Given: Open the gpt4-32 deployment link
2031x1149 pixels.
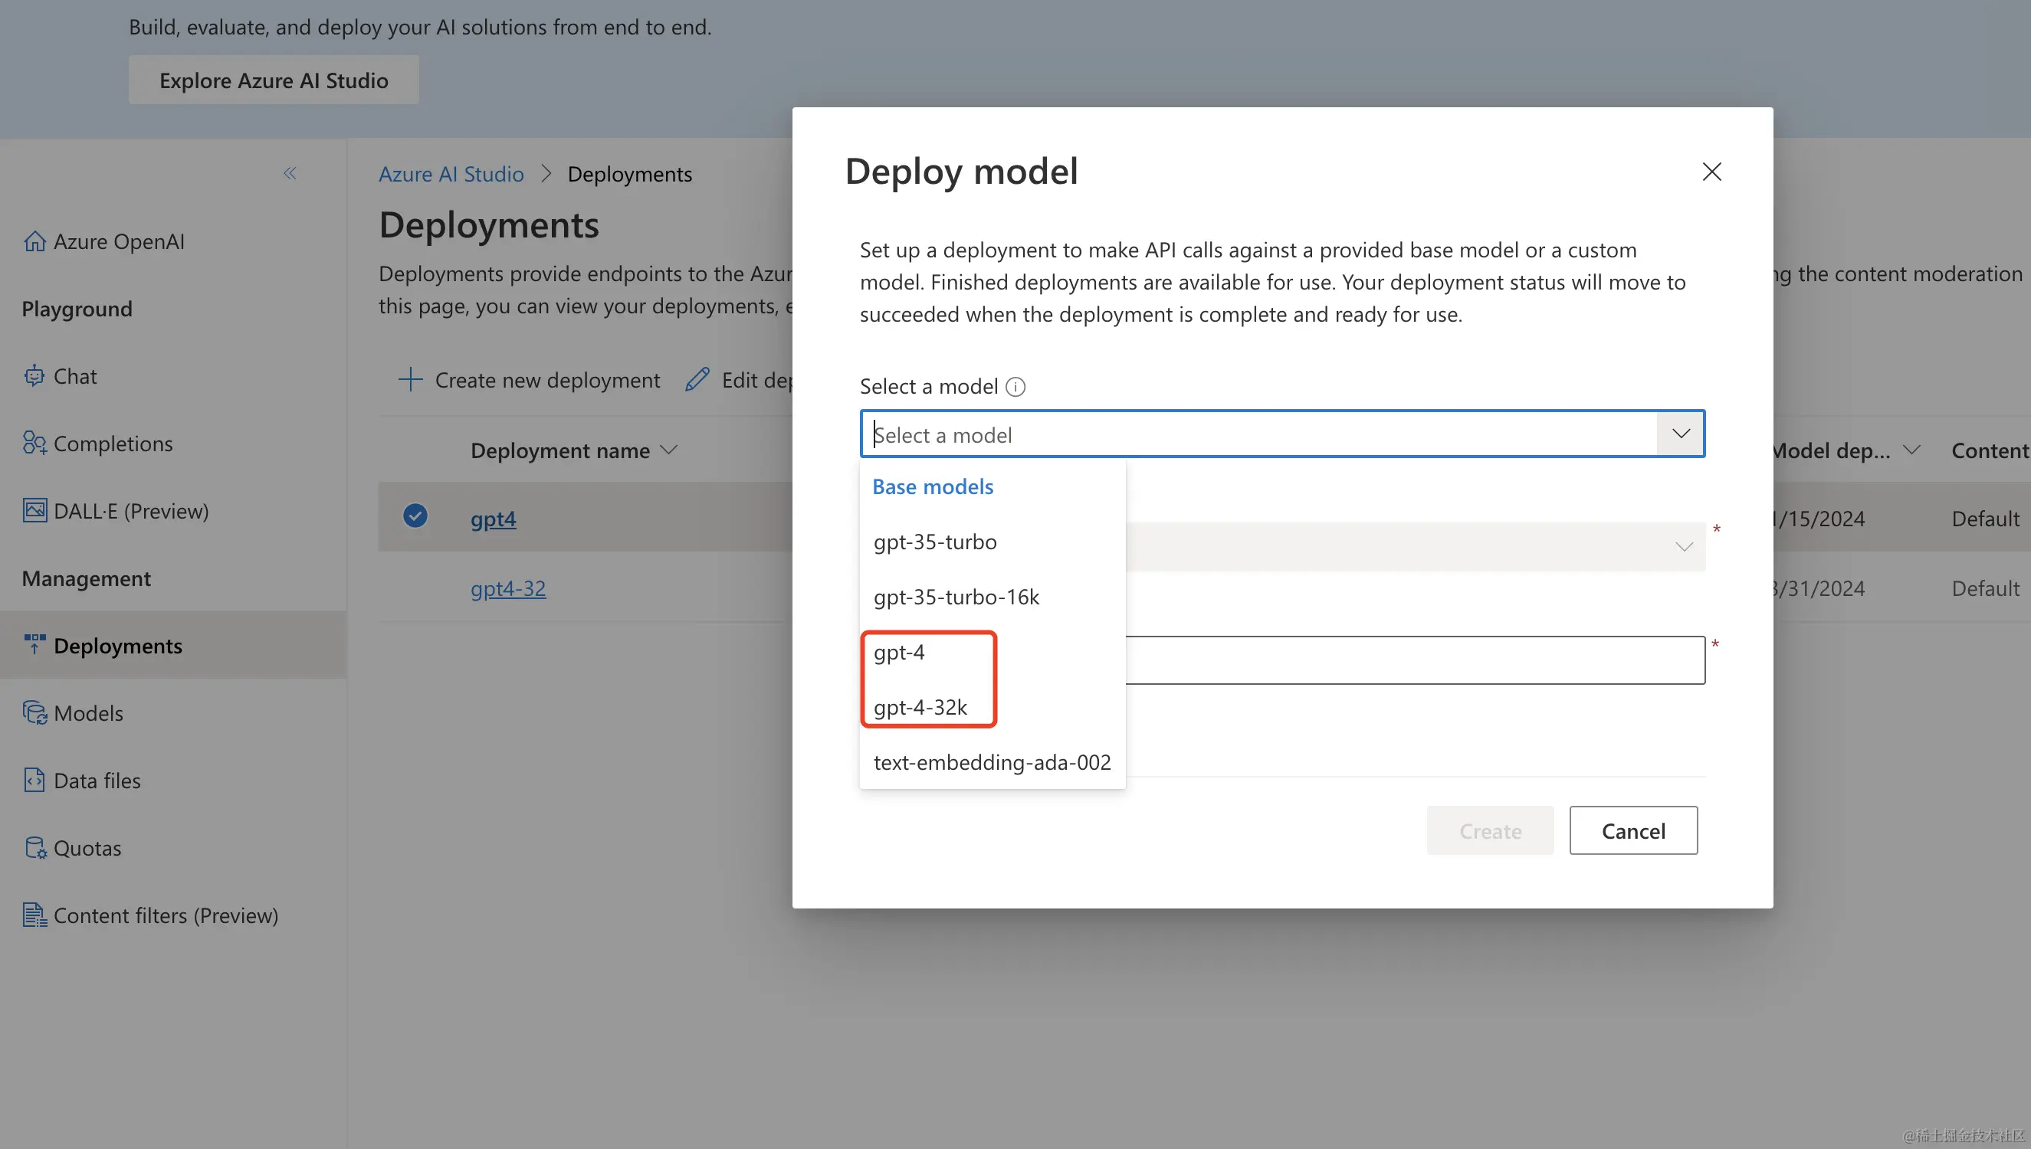Looking at the screenshot, I should pos(507,589).
